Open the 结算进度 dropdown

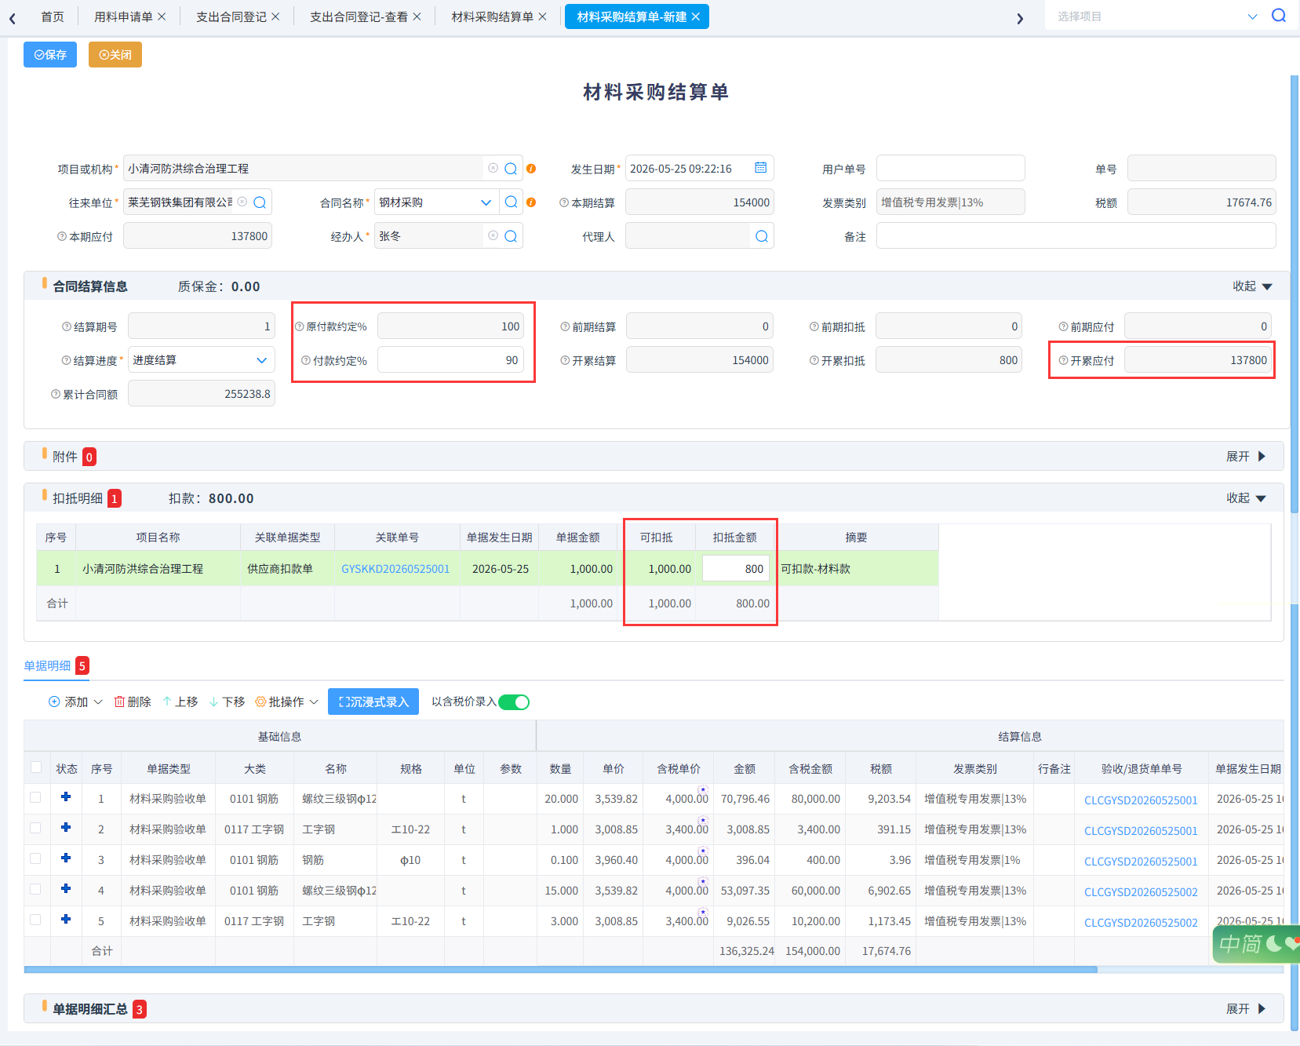pyautogui.click(x=202, y=360)
